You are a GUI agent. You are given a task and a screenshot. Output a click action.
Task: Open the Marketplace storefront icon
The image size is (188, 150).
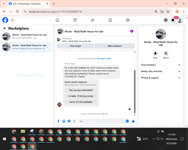[110, 20]
